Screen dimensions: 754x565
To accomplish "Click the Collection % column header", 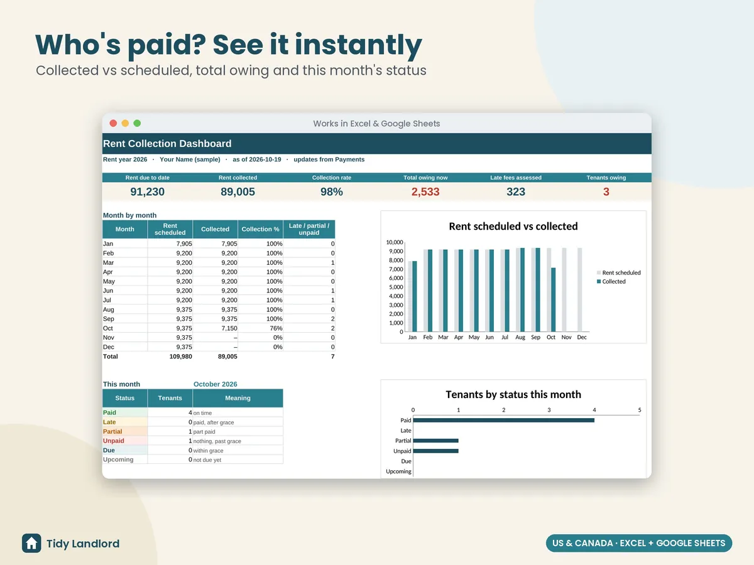I will [261, 229].
